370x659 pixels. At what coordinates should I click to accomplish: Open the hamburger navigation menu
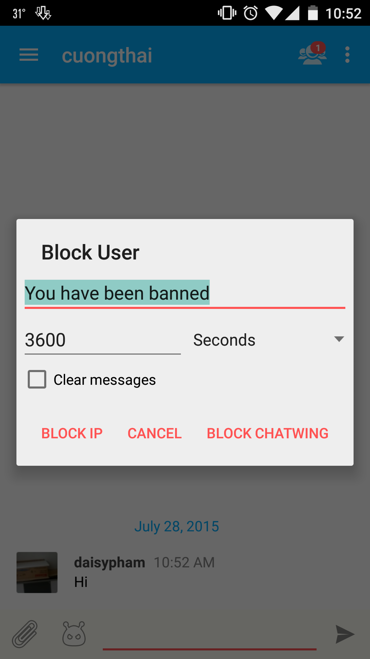[29, 55]
